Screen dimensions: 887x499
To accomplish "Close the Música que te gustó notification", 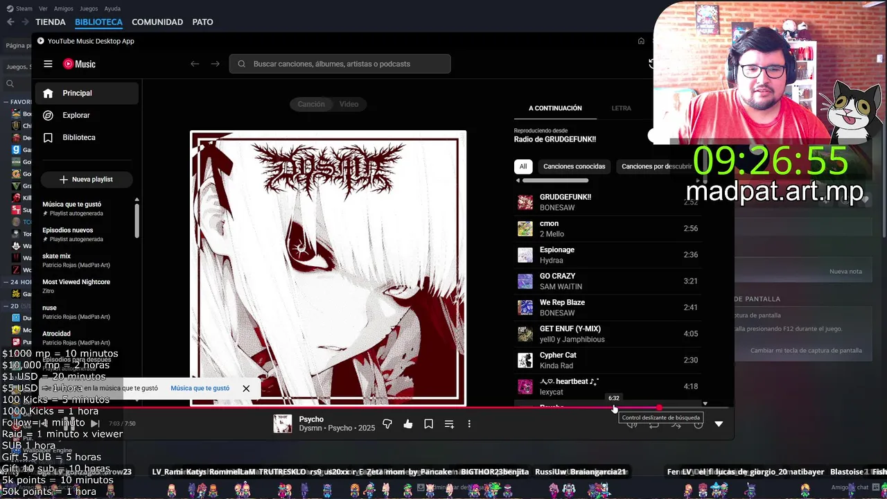I will [x=246, y=388].
